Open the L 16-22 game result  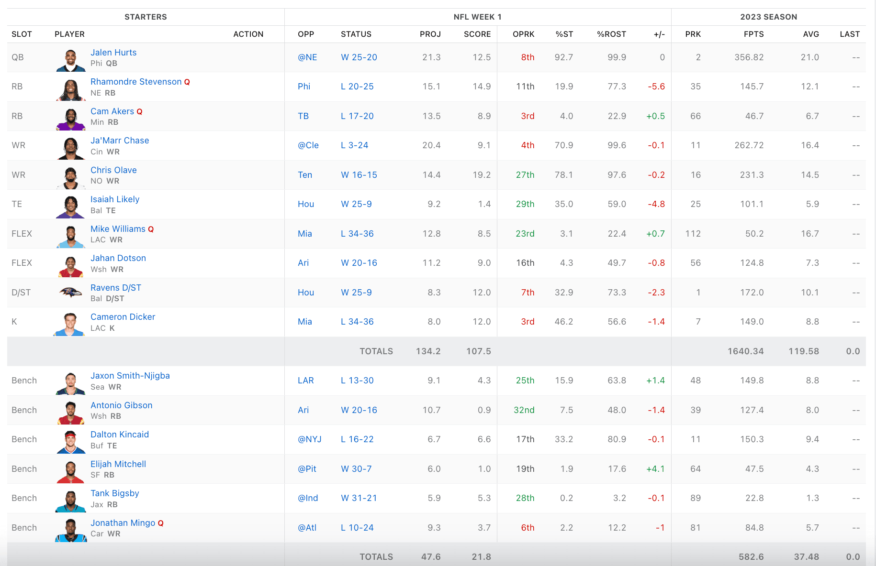point(357,439)
